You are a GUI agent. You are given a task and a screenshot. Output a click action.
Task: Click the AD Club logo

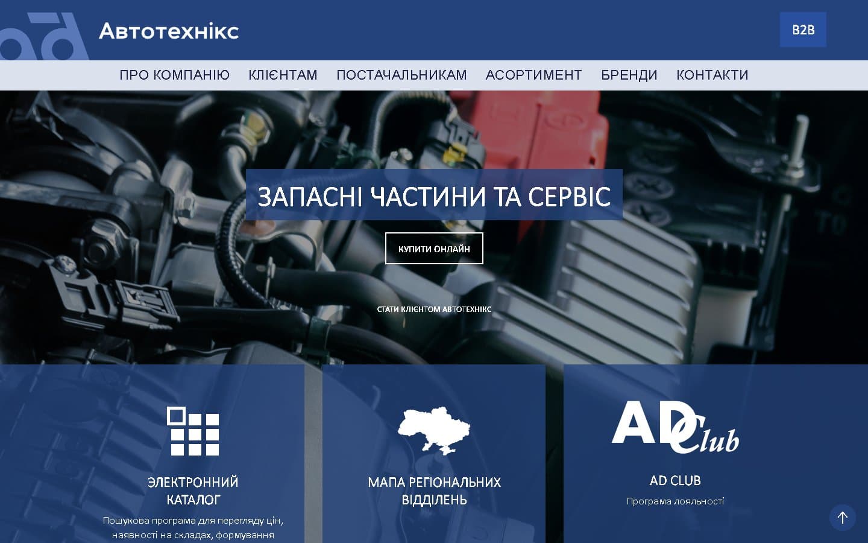[675, 427]
